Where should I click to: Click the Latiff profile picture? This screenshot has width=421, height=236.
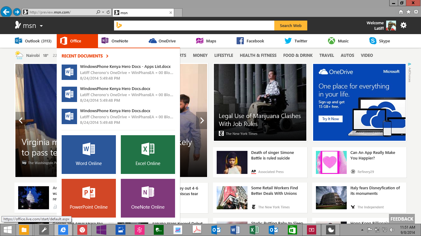(391, 26)
